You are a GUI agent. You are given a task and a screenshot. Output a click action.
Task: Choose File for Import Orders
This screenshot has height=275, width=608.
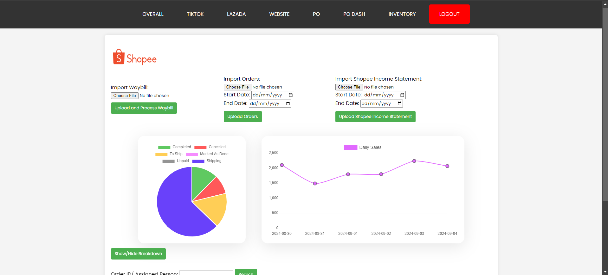(237, 87)
